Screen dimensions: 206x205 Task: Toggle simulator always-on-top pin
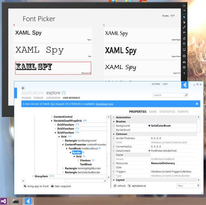pos(184,11)
